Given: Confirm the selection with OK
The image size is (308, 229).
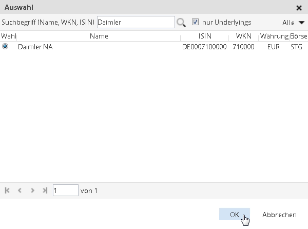Looking at the screenshot, I should [x=234, y=215].
